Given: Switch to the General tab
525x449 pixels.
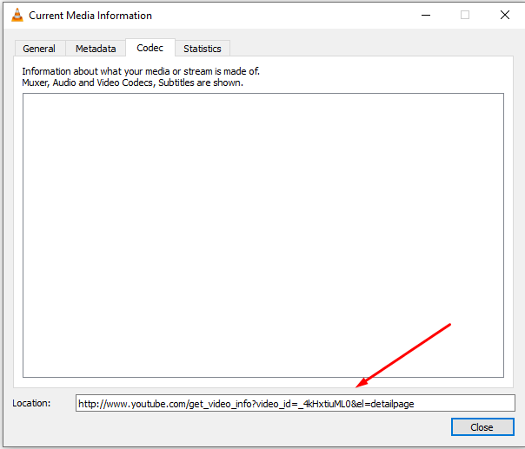Looking at the screenshot, I should pos(39,49).
